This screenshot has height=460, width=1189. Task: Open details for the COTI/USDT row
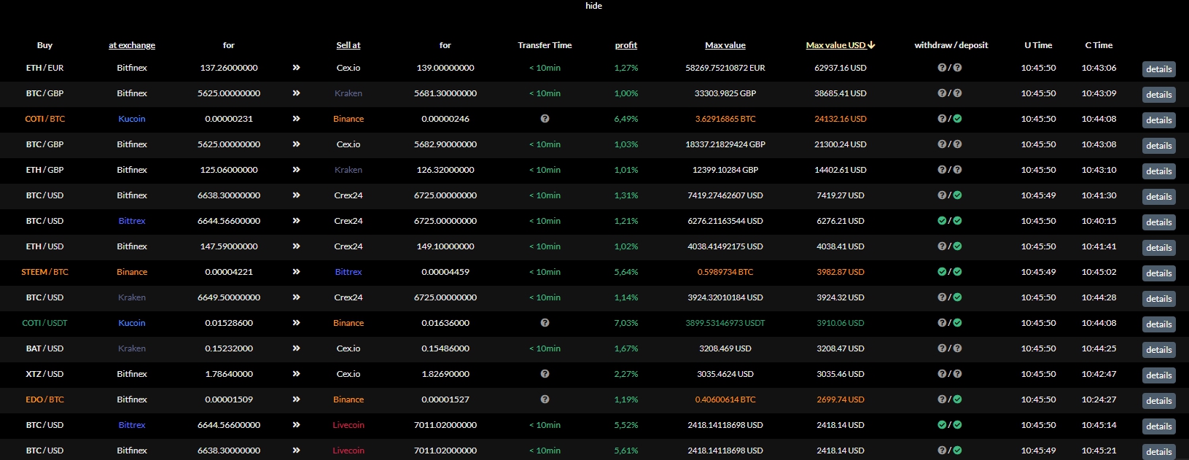point(1158,324)
